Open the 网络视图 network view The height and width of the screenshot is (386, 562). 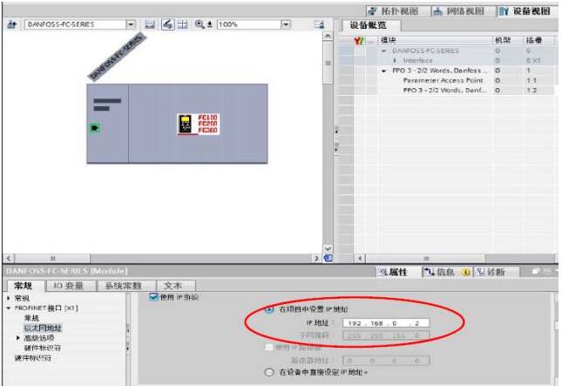[456, 10]
